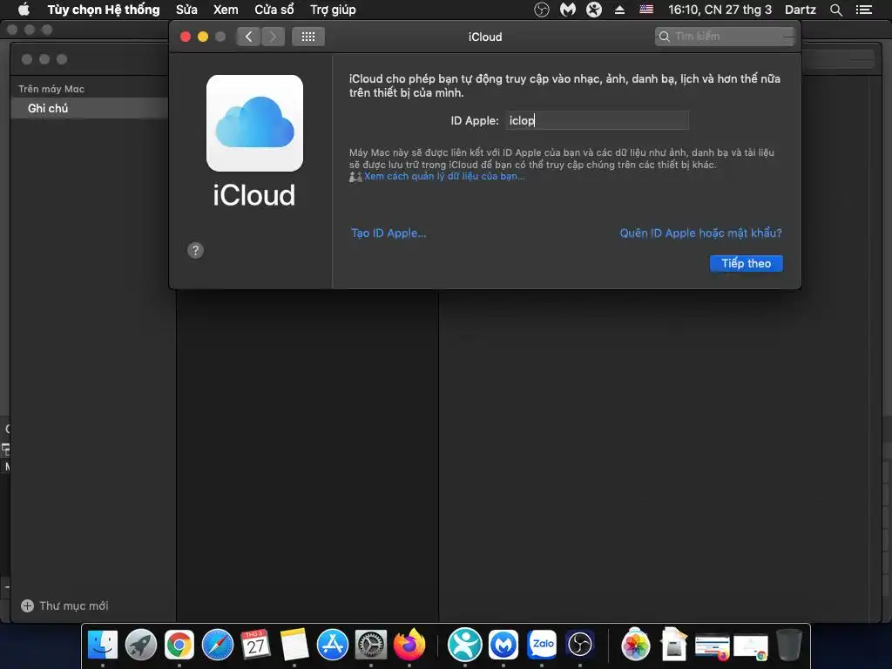
Task: Open the Notes app in dock
Action: (294, 645)
